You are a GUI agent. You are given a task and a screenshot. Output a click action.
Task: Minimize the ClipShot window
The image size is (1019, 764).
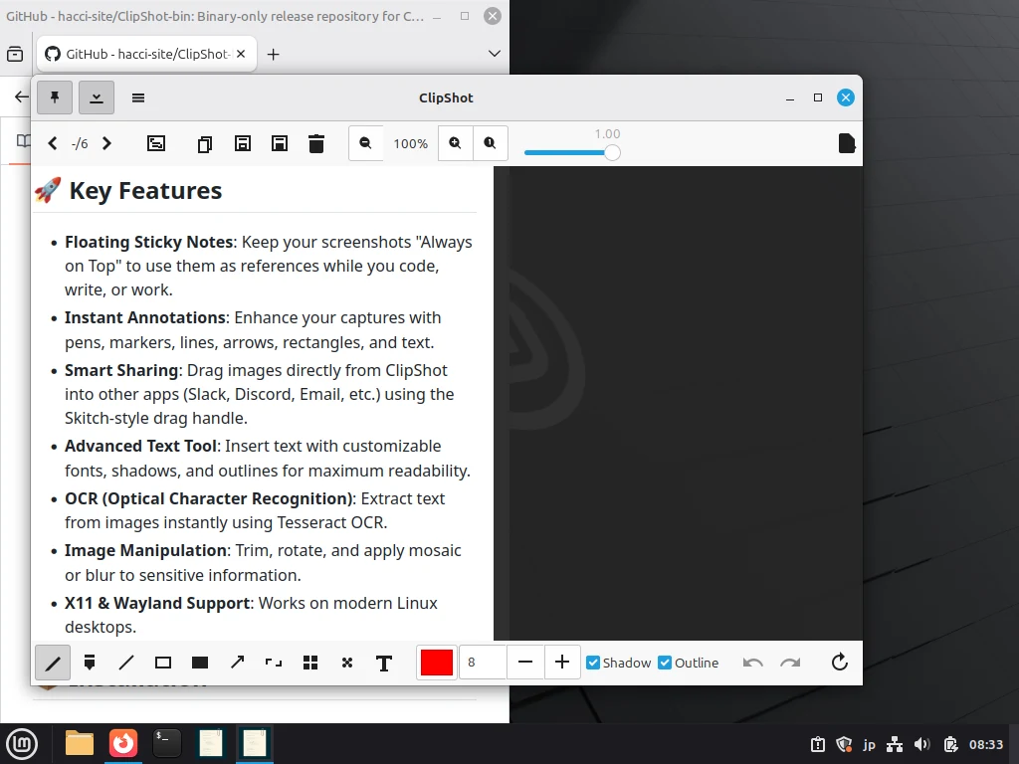(x=790, y=98)
